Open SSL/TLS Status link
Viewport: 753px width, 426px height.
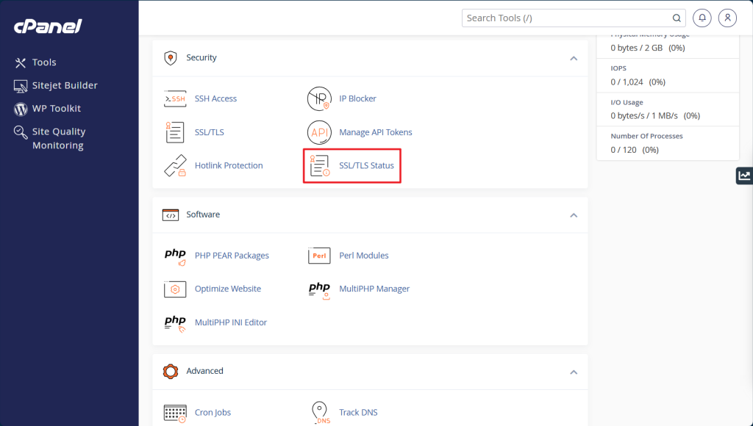(366, 165)
